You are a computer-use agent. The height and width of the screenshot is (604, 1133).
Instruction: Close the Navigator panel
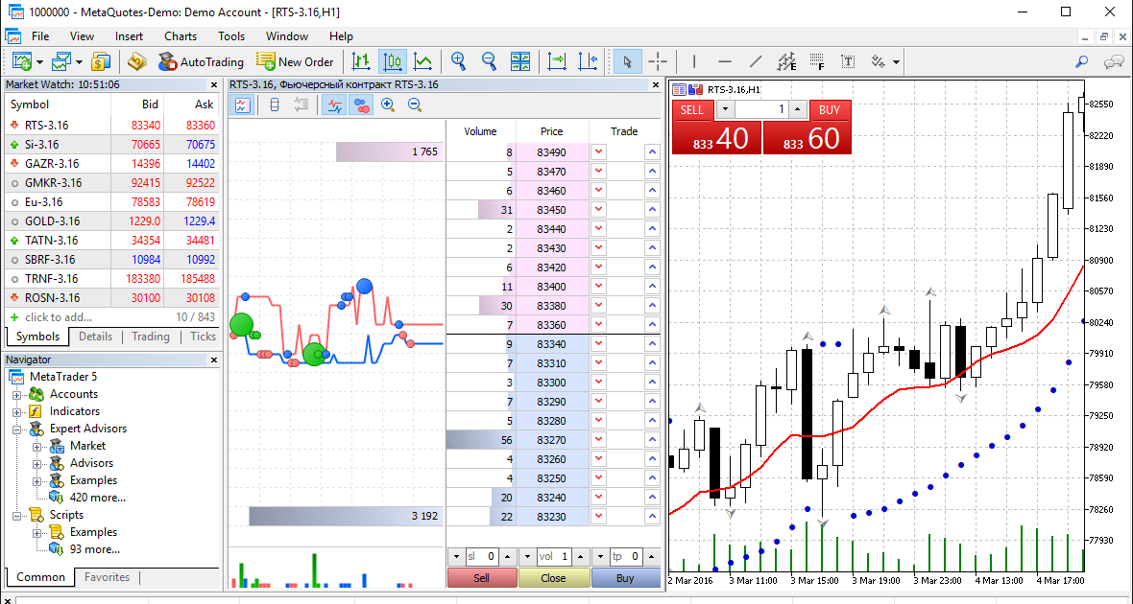point(214,360)
